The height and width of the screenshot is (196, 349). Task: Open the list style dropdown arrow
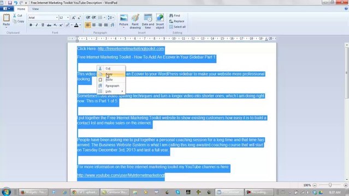pos(104,17)
